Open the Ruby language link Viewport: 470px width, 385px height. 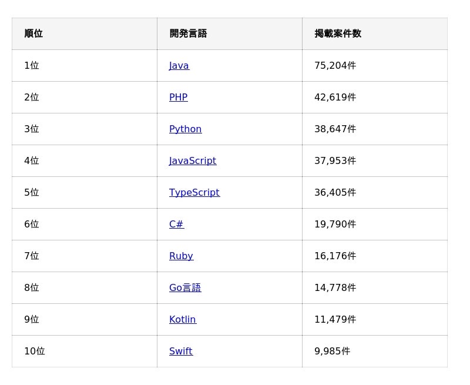[181, 256]
